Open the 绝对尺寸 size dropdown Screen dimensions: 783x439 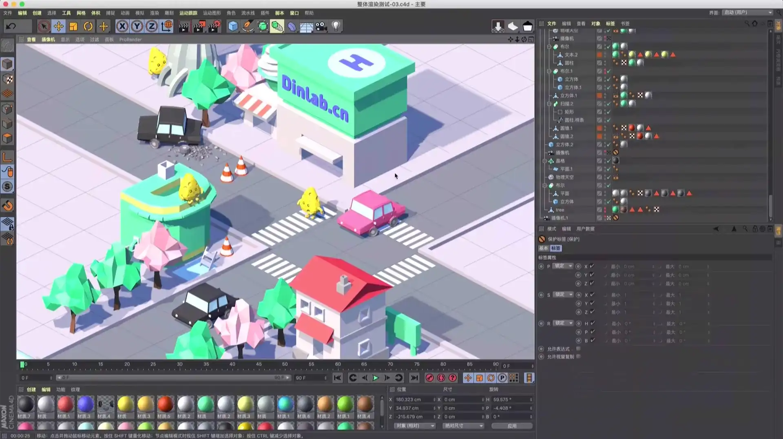click(x=463, y=426)
